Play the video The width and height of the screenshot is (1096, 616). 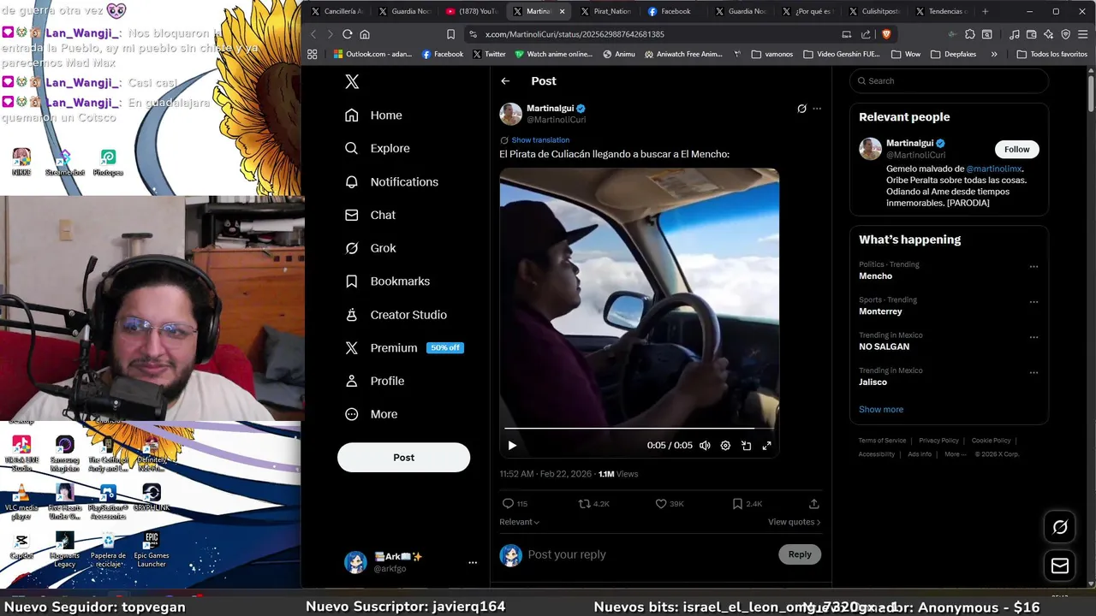pyautogui.click(x=512, y=446)
